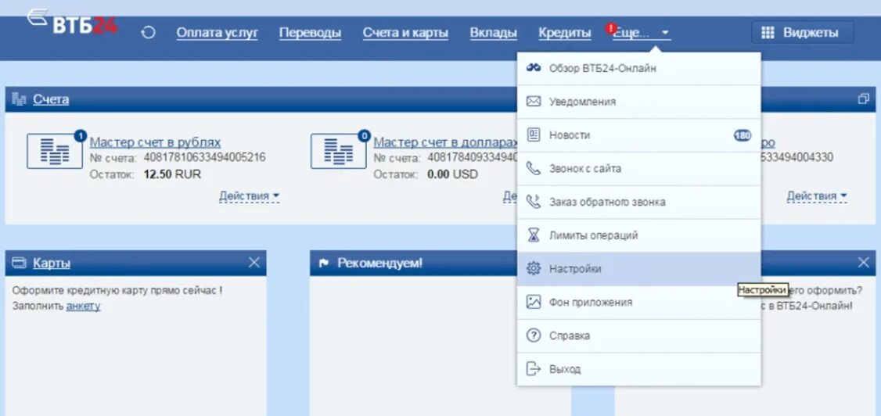Click the picture icon for Фон приложения
The height and width of the screenshot is (416, 881).
tap(533, 302)
